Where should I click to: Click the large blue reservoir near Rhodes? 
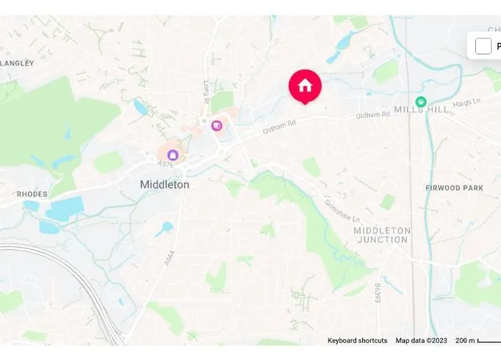[65, 208]
